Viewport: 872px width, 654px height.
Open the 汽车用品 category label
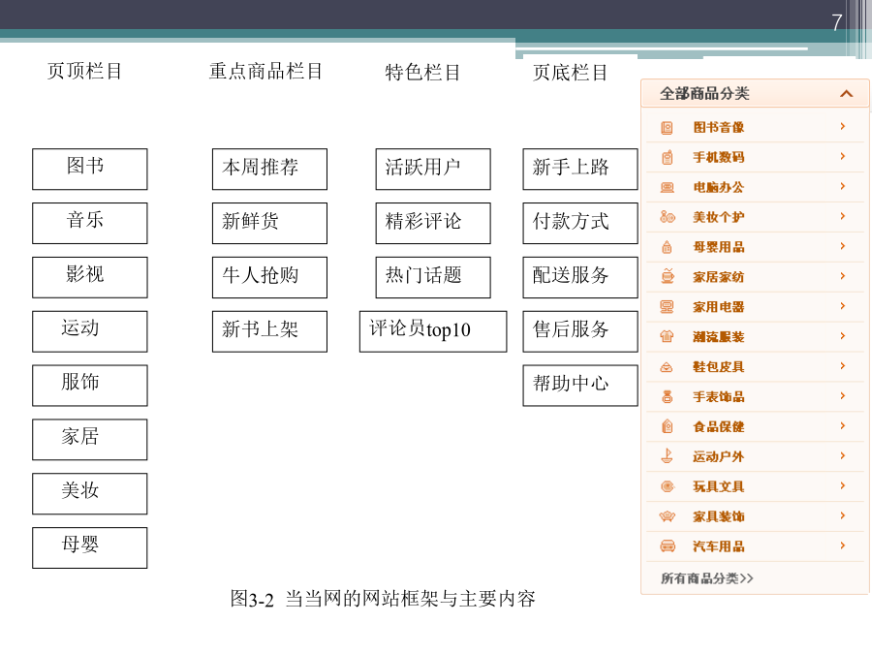click(x=719, y=546)
